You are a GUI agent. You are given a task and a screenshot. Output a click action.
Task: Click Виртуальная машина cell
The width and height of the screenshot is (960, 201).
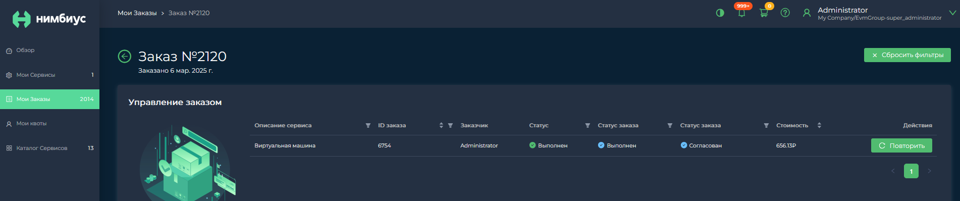point(285,145)
